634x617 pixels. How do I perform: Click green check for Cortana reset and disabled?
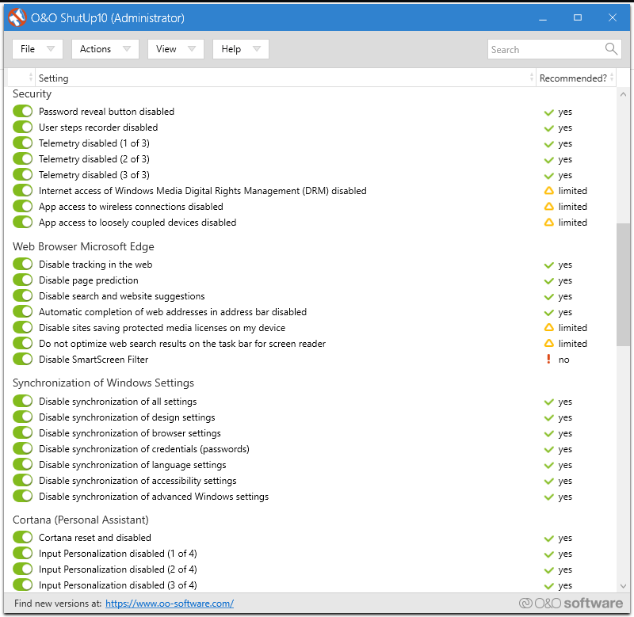point(548,539)
